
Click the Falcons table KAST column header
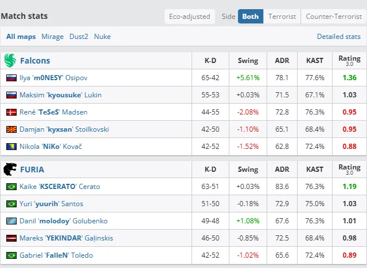coord(315,61)
